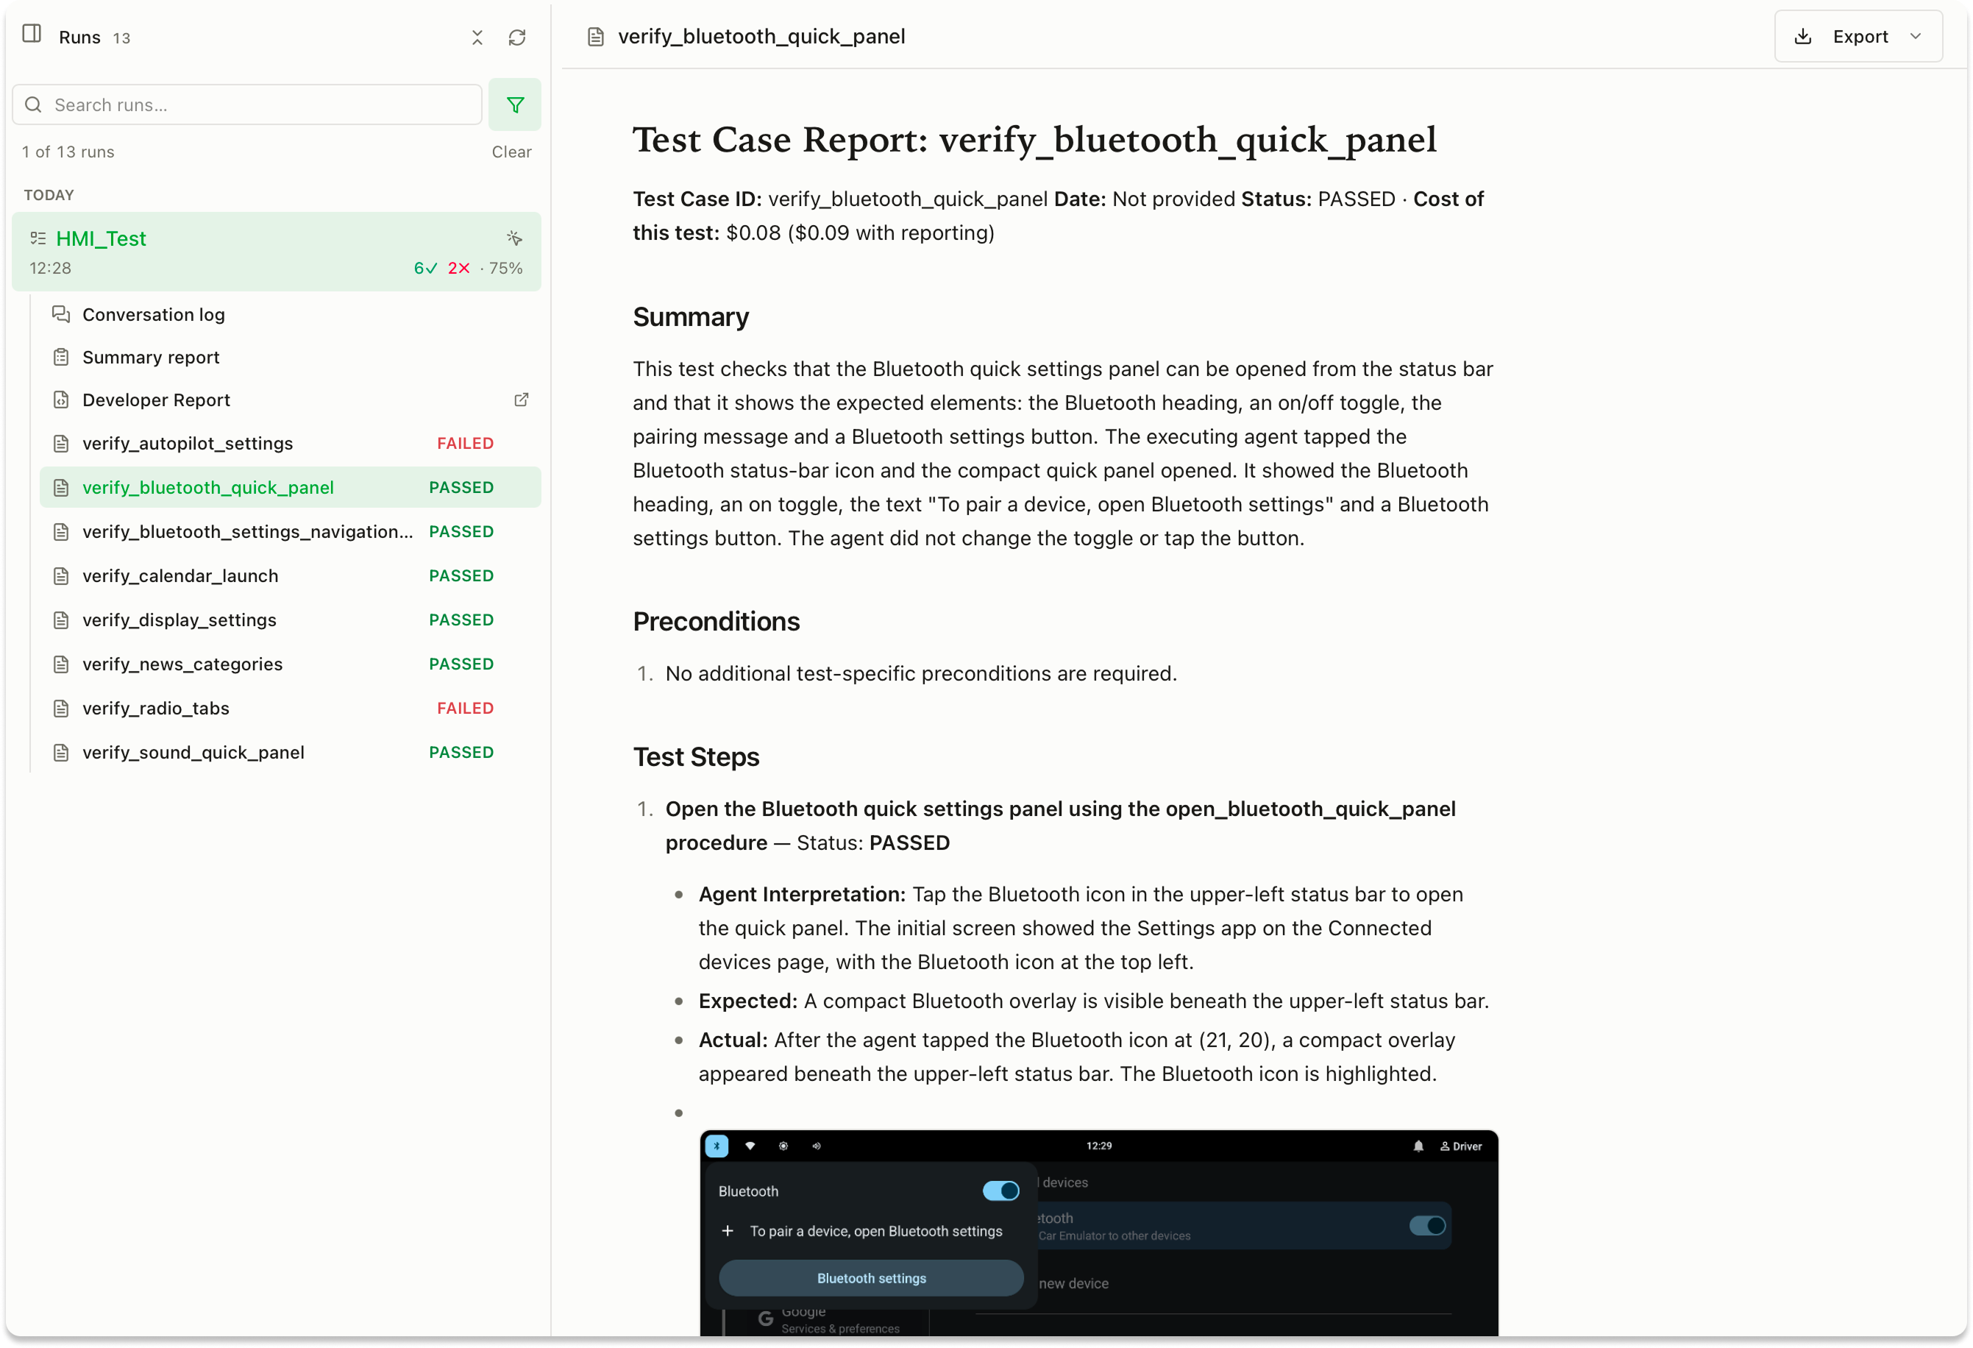Click PASSED status of verify_calendar_launch
1973x1348 pixels.
[x=461, y=576]
